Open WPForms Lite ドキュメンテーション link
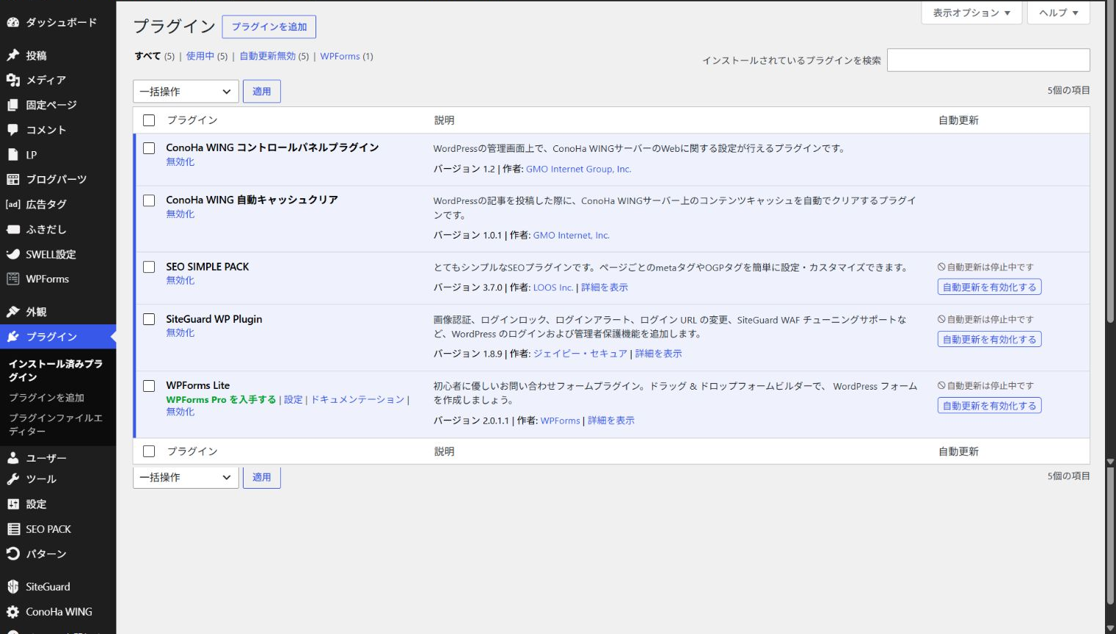 point(358,399)
